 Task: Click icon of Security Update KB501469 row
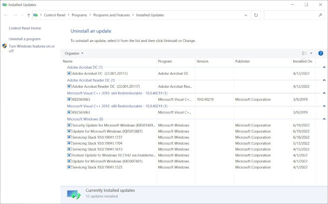pos(69,125)
